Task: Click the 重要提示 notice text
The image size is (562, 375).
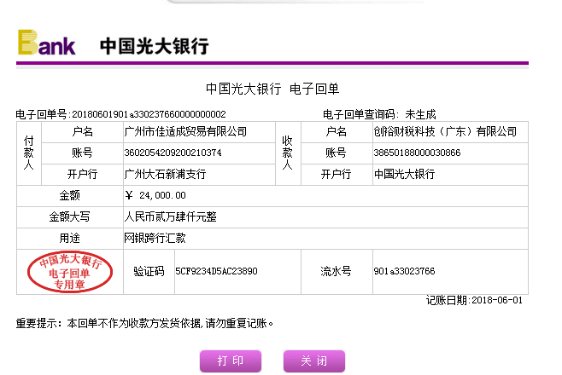Action: click(145, 324)
